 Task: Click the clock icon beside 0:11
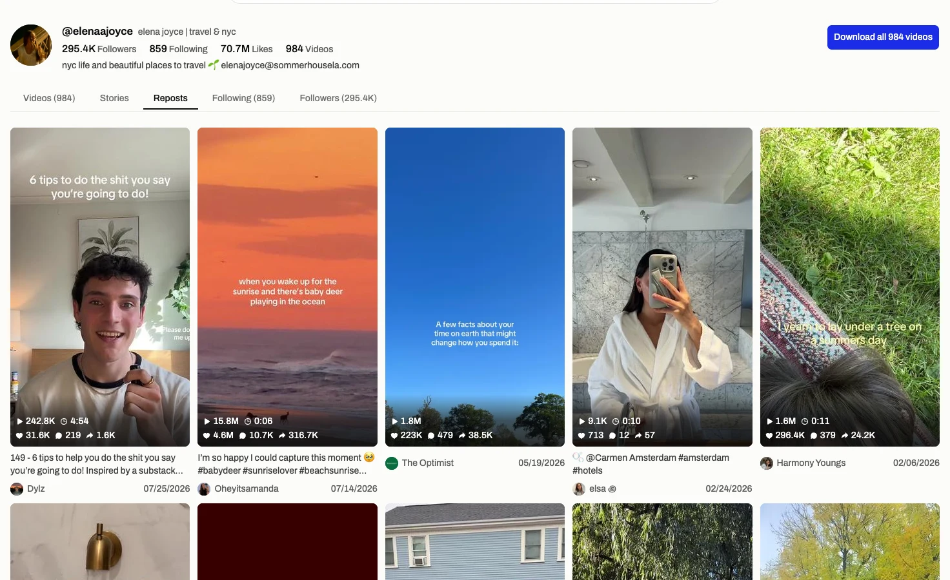pyautogui.click(x=805, y=421)
